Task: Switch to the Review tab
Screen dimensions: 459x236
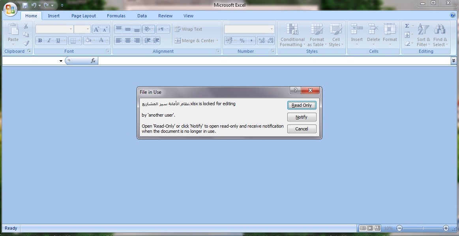Action: 165,16
